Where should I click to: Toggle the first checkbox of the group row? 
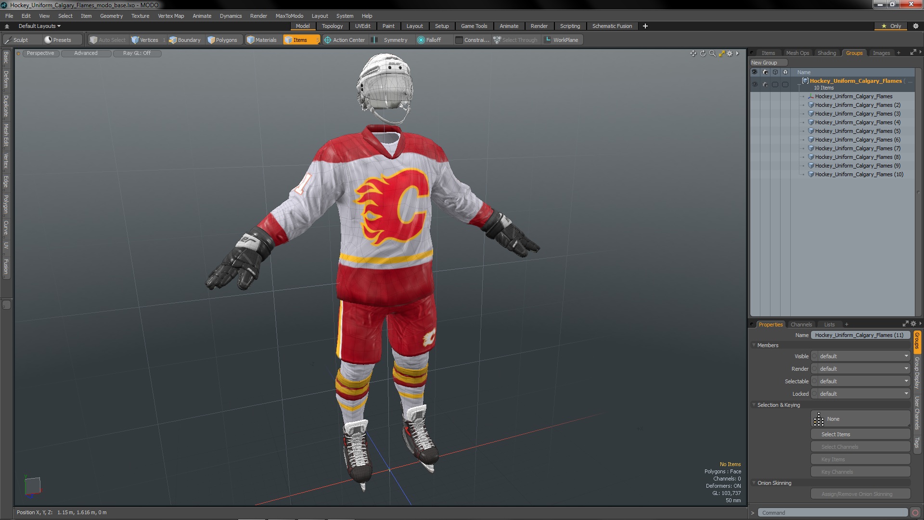tap(775, 84)
